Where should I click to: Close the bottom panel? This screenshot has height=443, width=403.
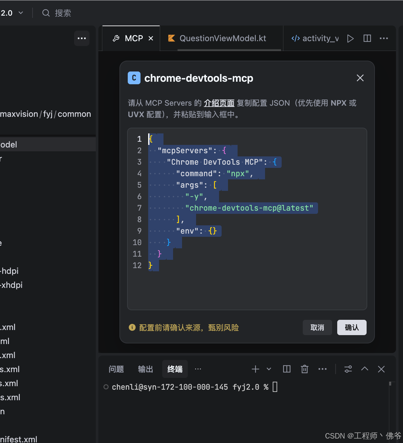point(381,369)
